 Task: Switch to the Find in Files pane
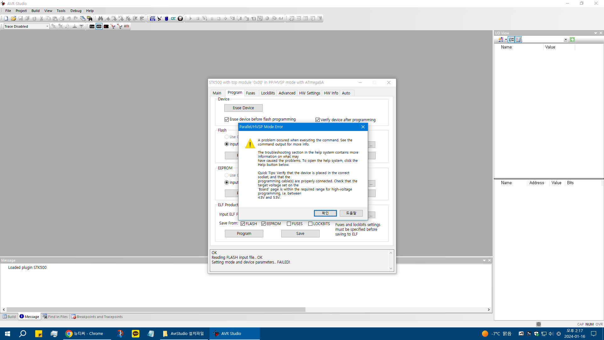tap(55, 317)
